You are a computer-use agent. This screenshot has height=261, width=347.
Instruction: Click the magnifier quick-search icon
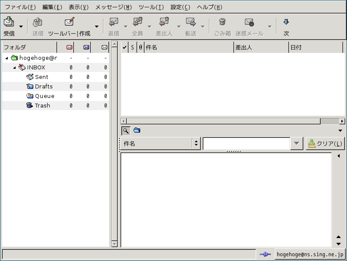(125, 130)
